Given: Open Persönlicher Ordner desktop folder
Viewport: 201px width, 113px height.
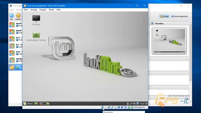Looking at the screenshot, I should (x=36, y=36).
